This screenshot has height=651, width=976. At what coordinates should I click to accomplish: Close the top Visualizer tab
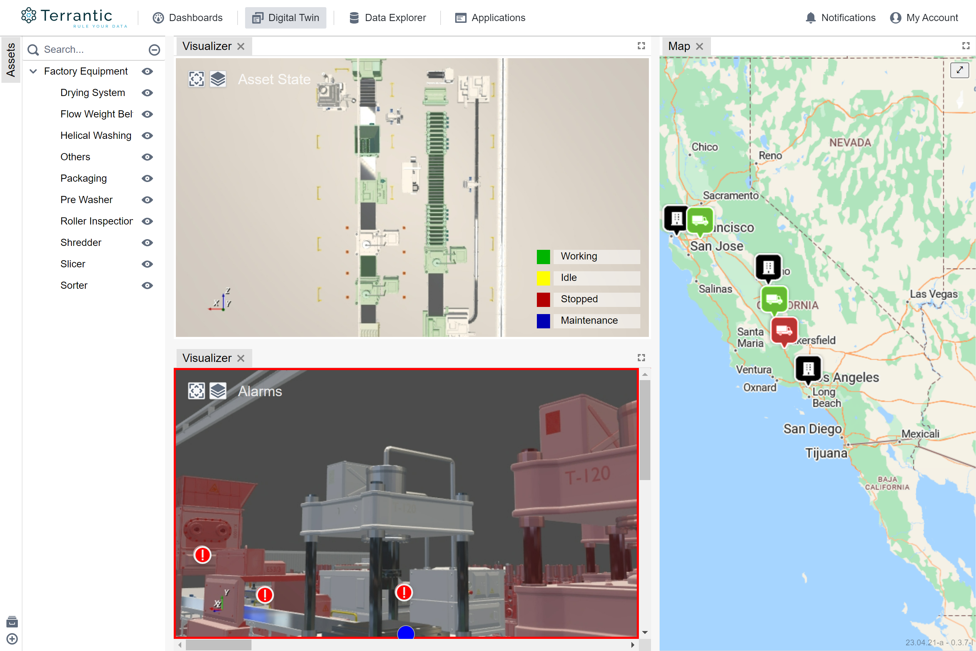pyautogui.click(x=241, y=46)
